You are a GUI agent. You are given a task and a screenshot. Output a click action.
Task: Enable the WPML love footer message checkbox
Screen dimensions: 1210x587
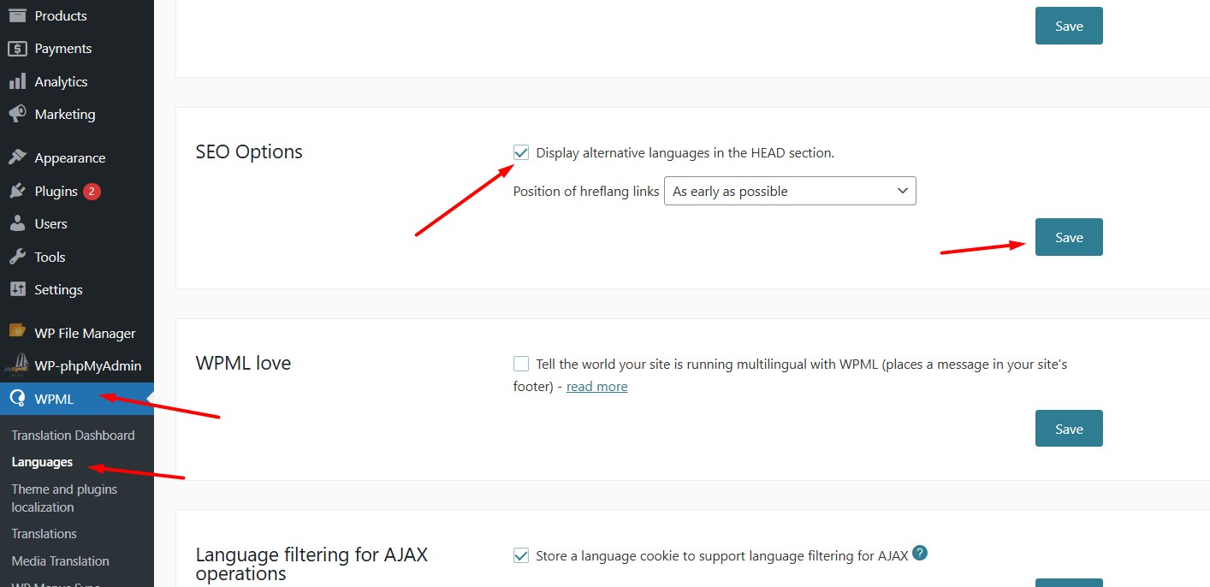click(521, 364)
